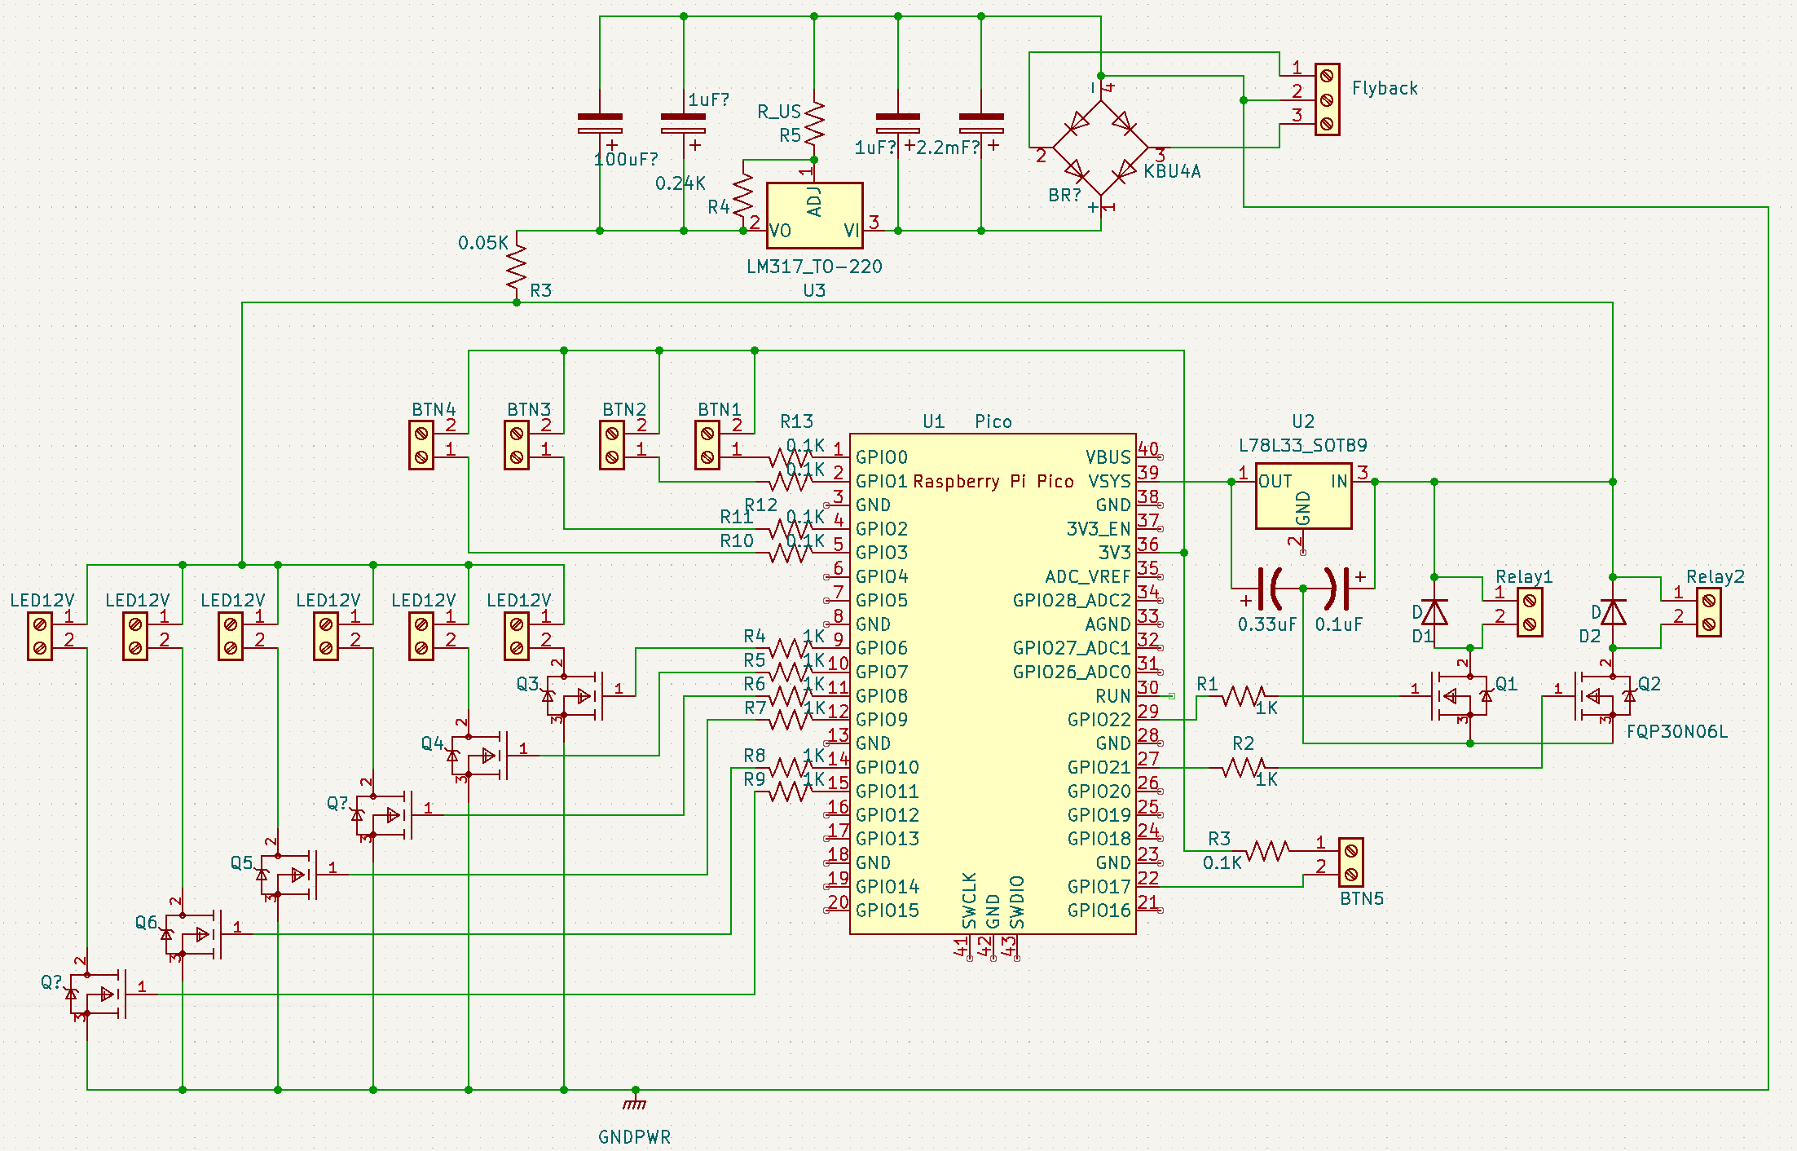1797x1151 pixels.
Task: Click the VBUS pin label
Action: [1108, 457]
